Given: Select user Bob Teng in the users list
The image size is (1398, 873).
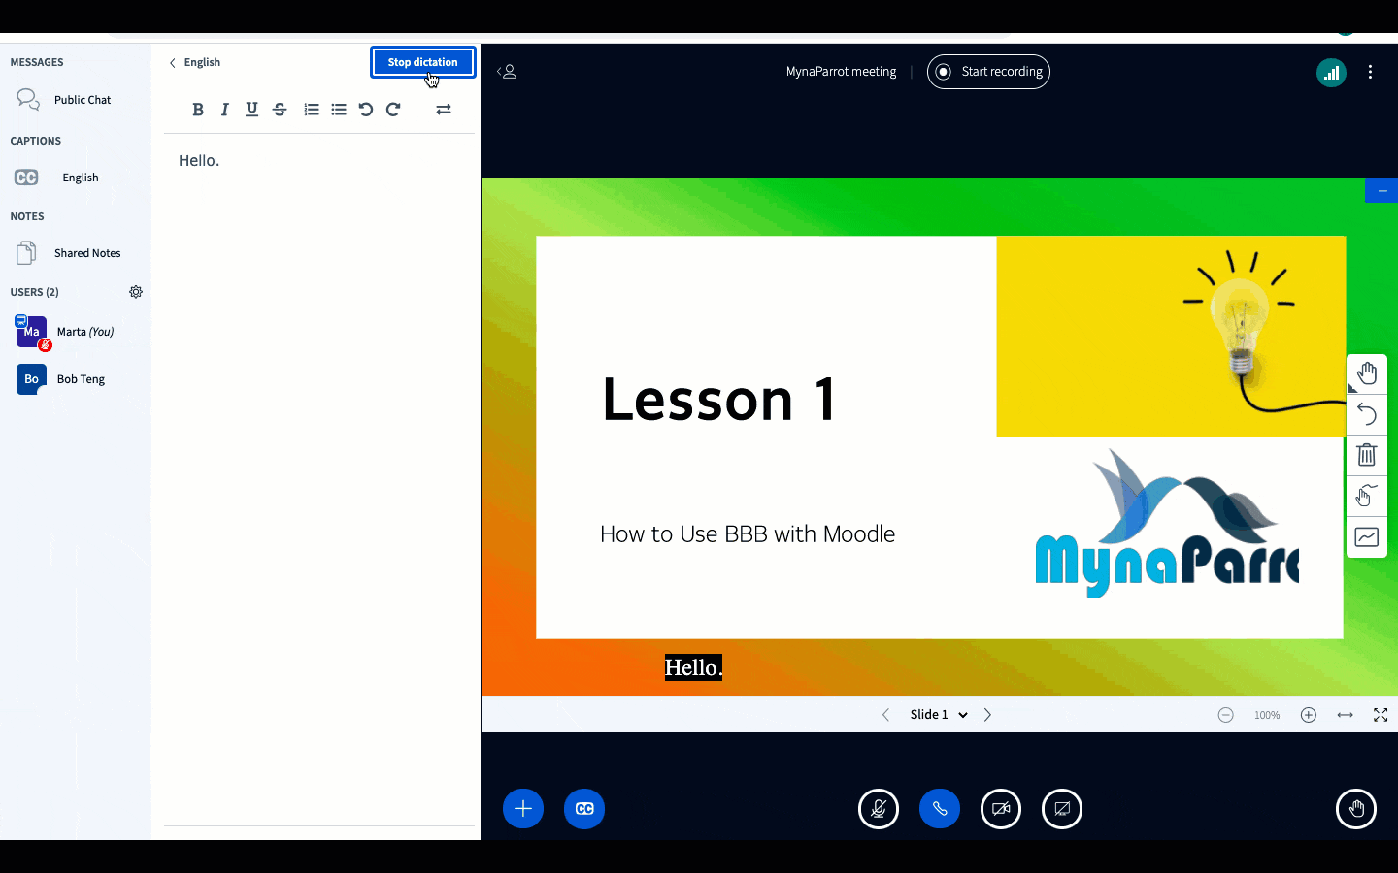Looking at the screenshot, I should coord(81,379).
